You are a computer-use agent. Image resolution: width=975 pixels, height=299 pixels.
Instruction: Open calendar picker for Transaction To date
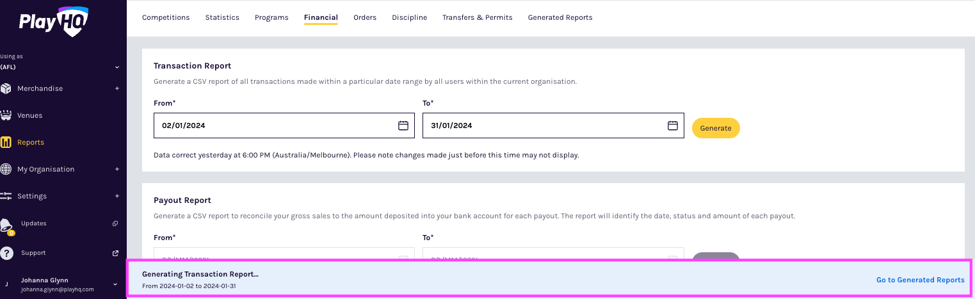tap(673, 125)
